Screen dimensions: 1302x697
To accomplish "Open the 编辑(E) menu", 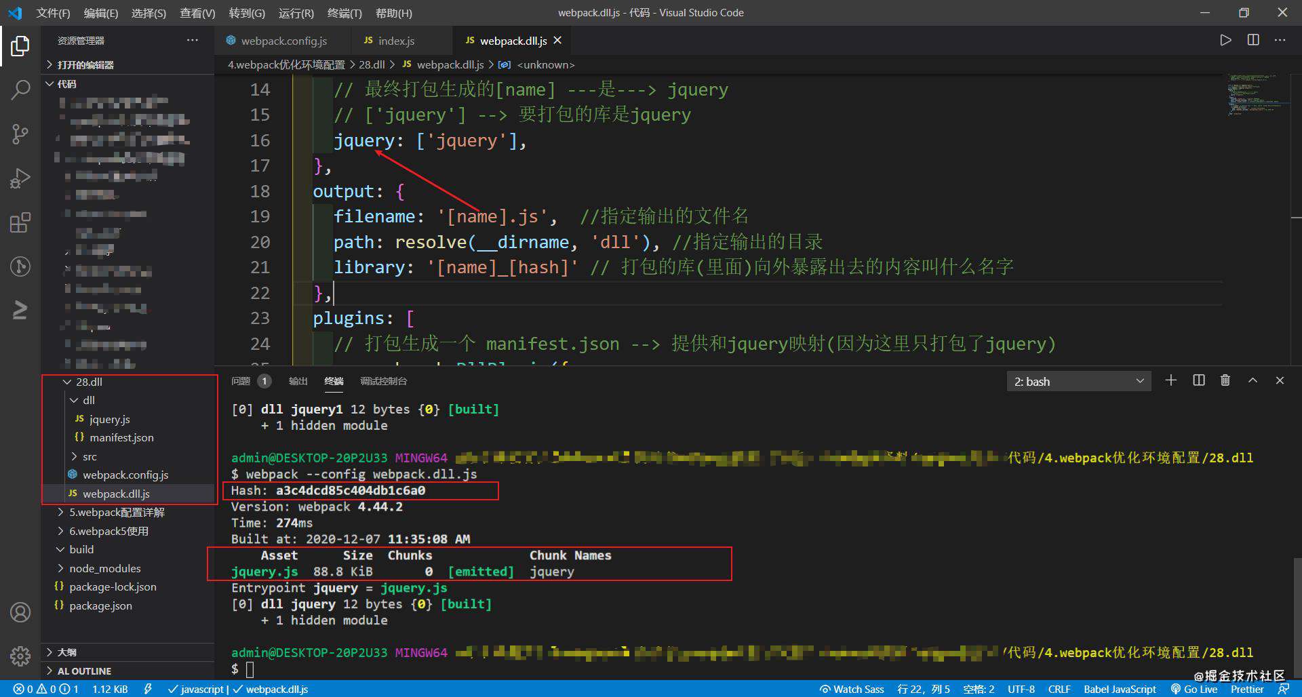I will [x=101, y=13].
